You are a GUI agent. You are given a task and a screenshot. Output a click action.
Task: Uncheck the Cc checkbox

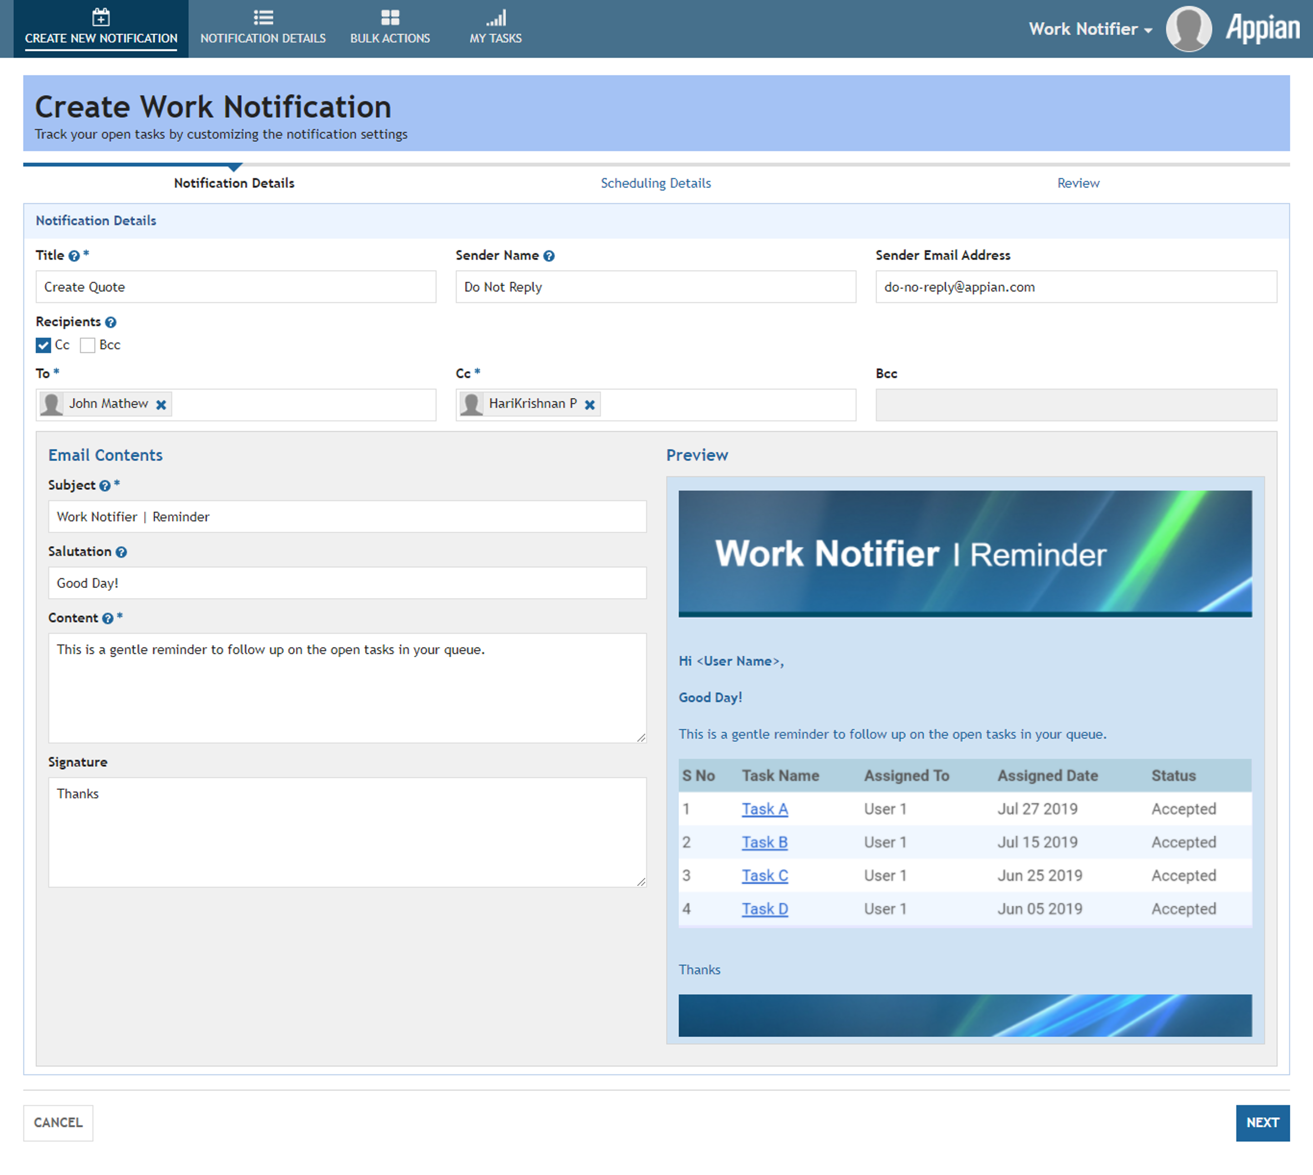point(43,345)
